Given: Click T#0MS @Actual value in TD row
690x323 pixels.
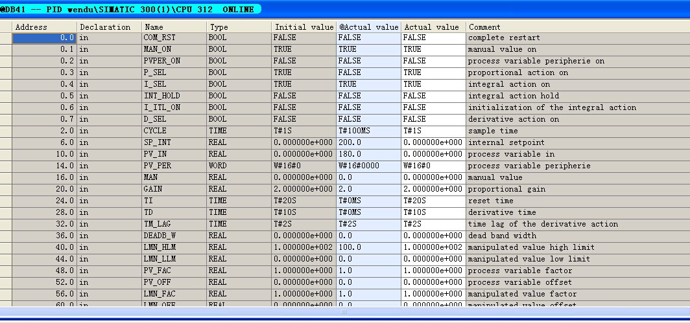Looking at the screenshot, I should 368,212.
